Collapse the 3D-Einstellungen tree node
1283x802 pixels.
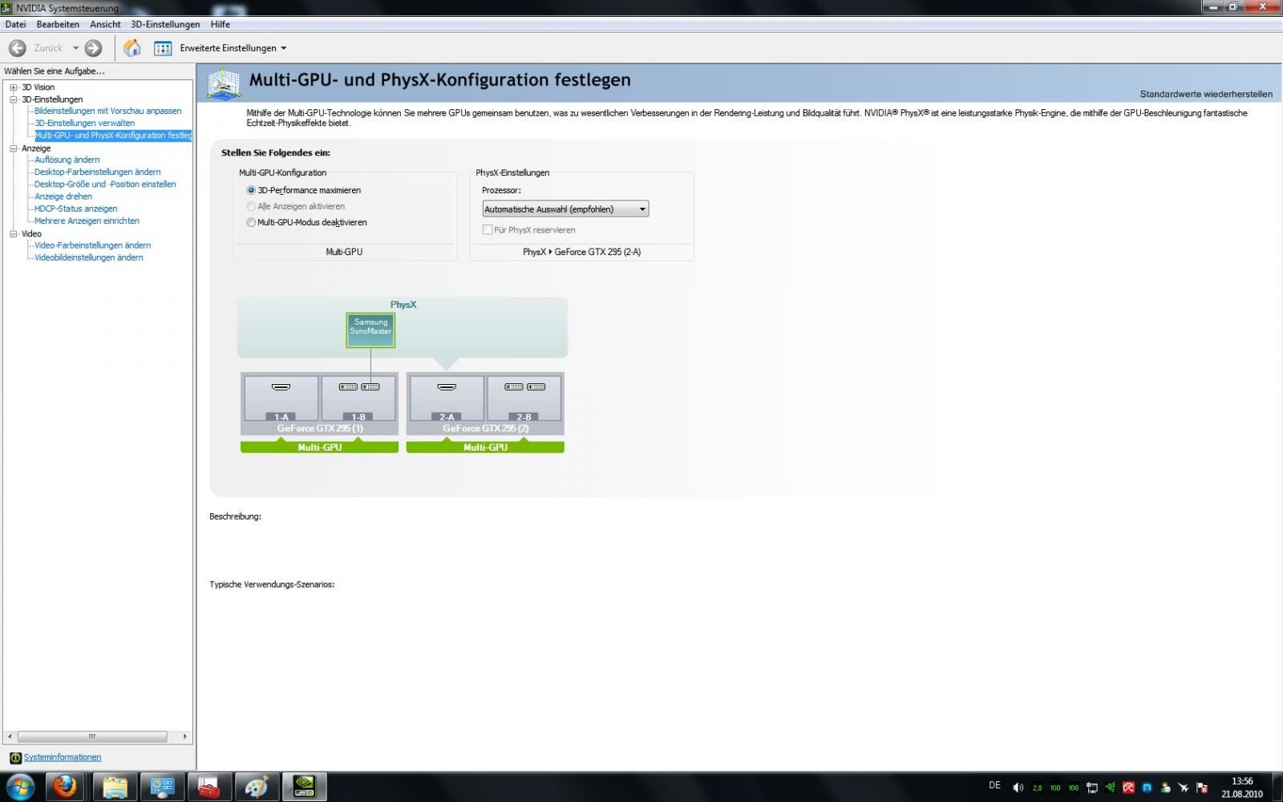[14, 99]
